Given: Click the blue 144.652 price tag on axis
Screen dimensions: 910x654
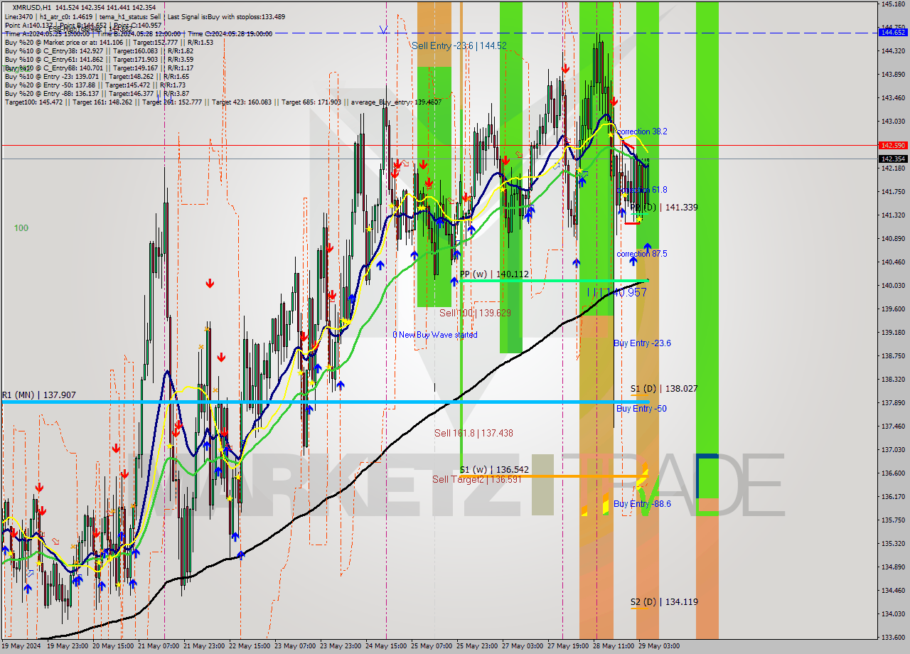Looking at the screenshot, I should (893, 32).
